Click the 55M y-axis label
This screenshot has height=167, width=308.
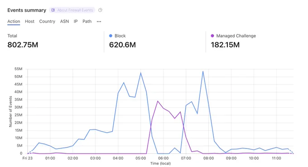pos(18,69)
